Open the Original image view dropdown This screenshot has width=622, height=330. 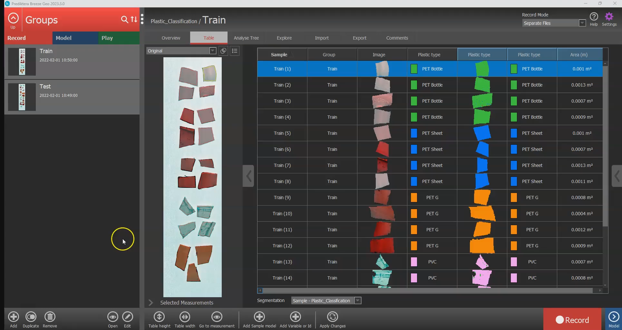tap(212, 51)
